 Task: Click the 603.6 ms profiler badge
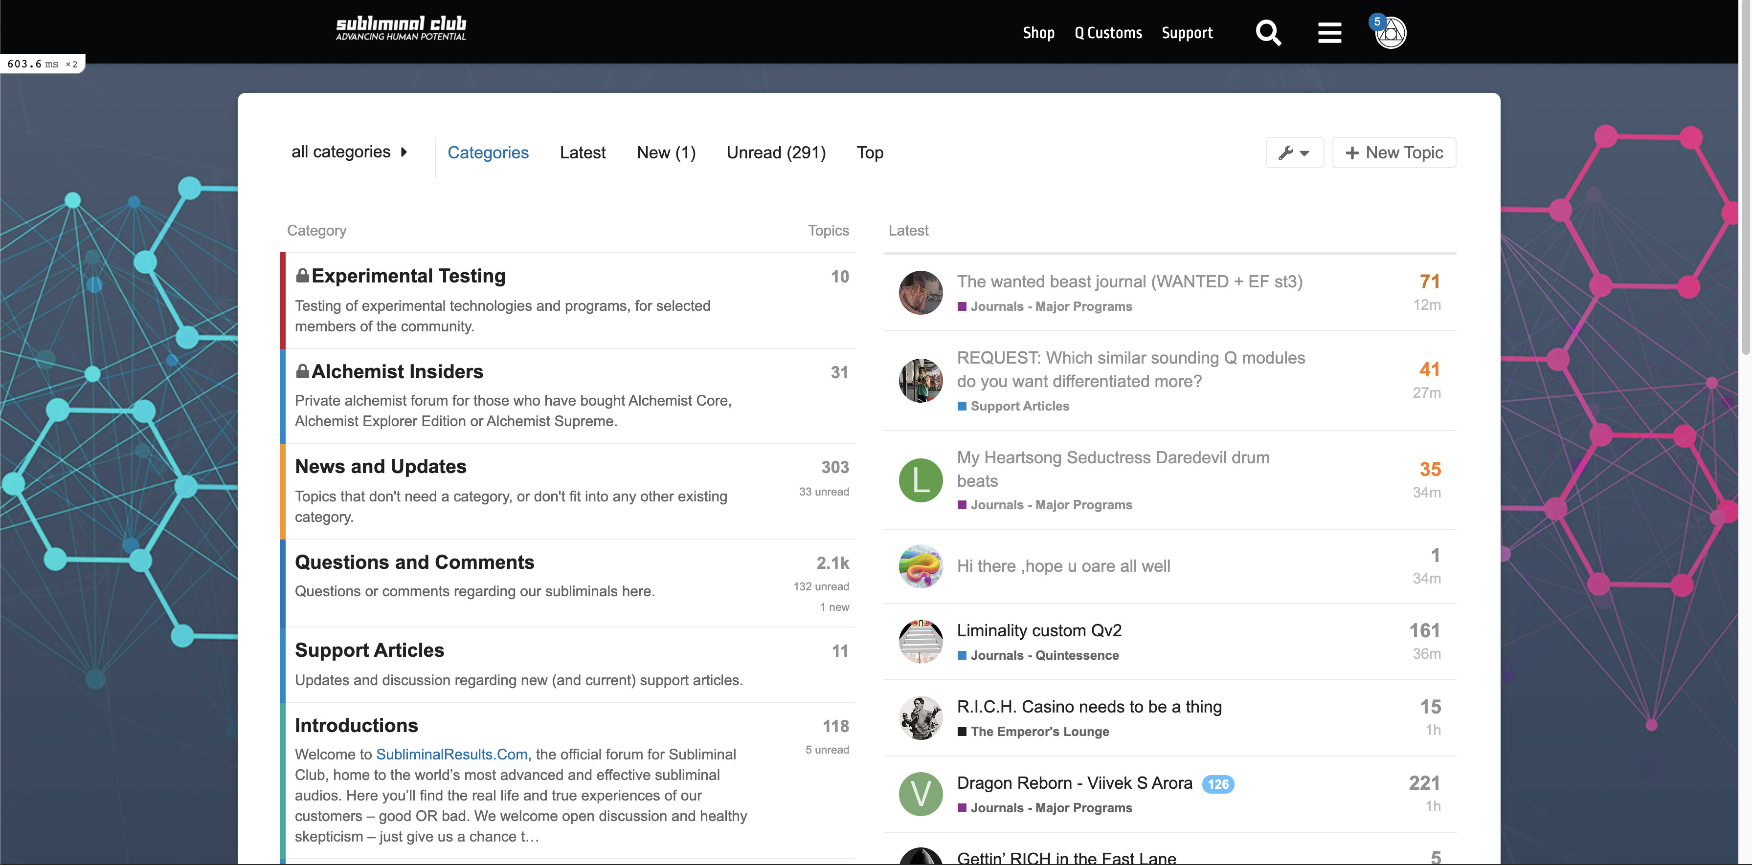(x=42, y=64)
